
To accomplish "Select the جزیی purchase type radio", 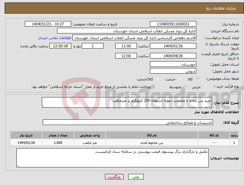I will tap(205, 86).
